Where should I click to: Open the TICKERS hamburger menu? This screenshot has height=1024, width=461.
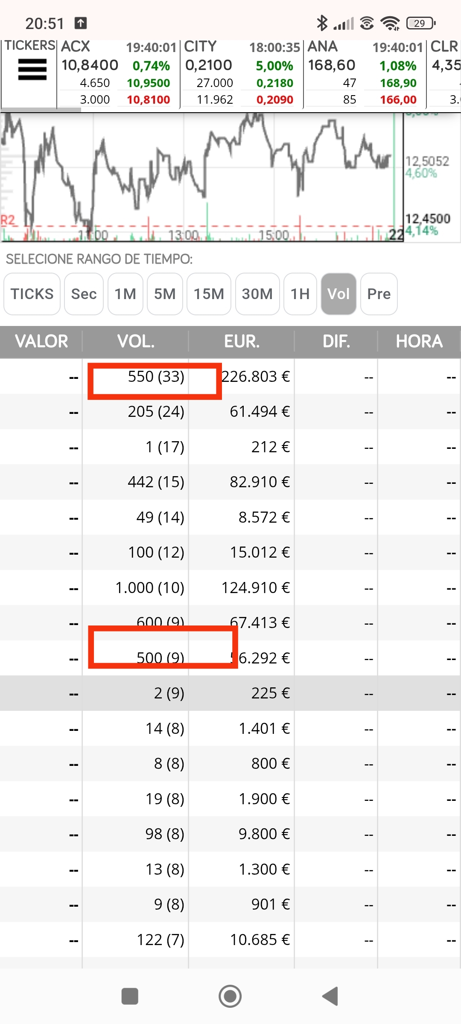pyautogui.click(x=32, y=70)
